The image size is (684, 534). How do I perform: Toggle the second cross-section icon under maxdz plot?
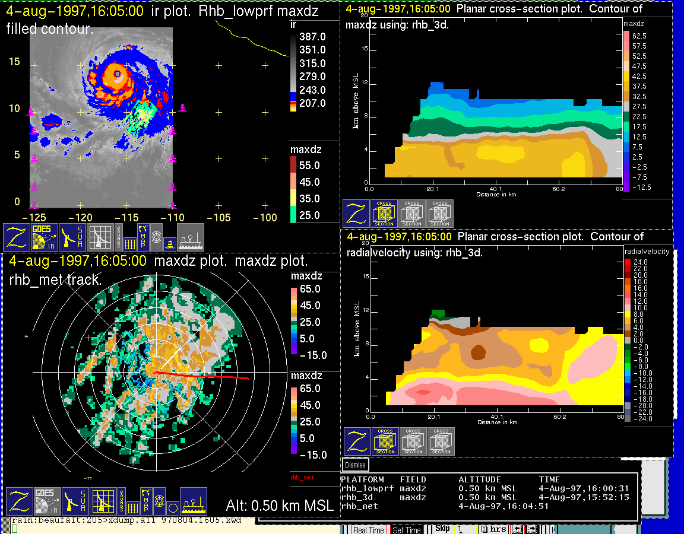tap(412, 214)
